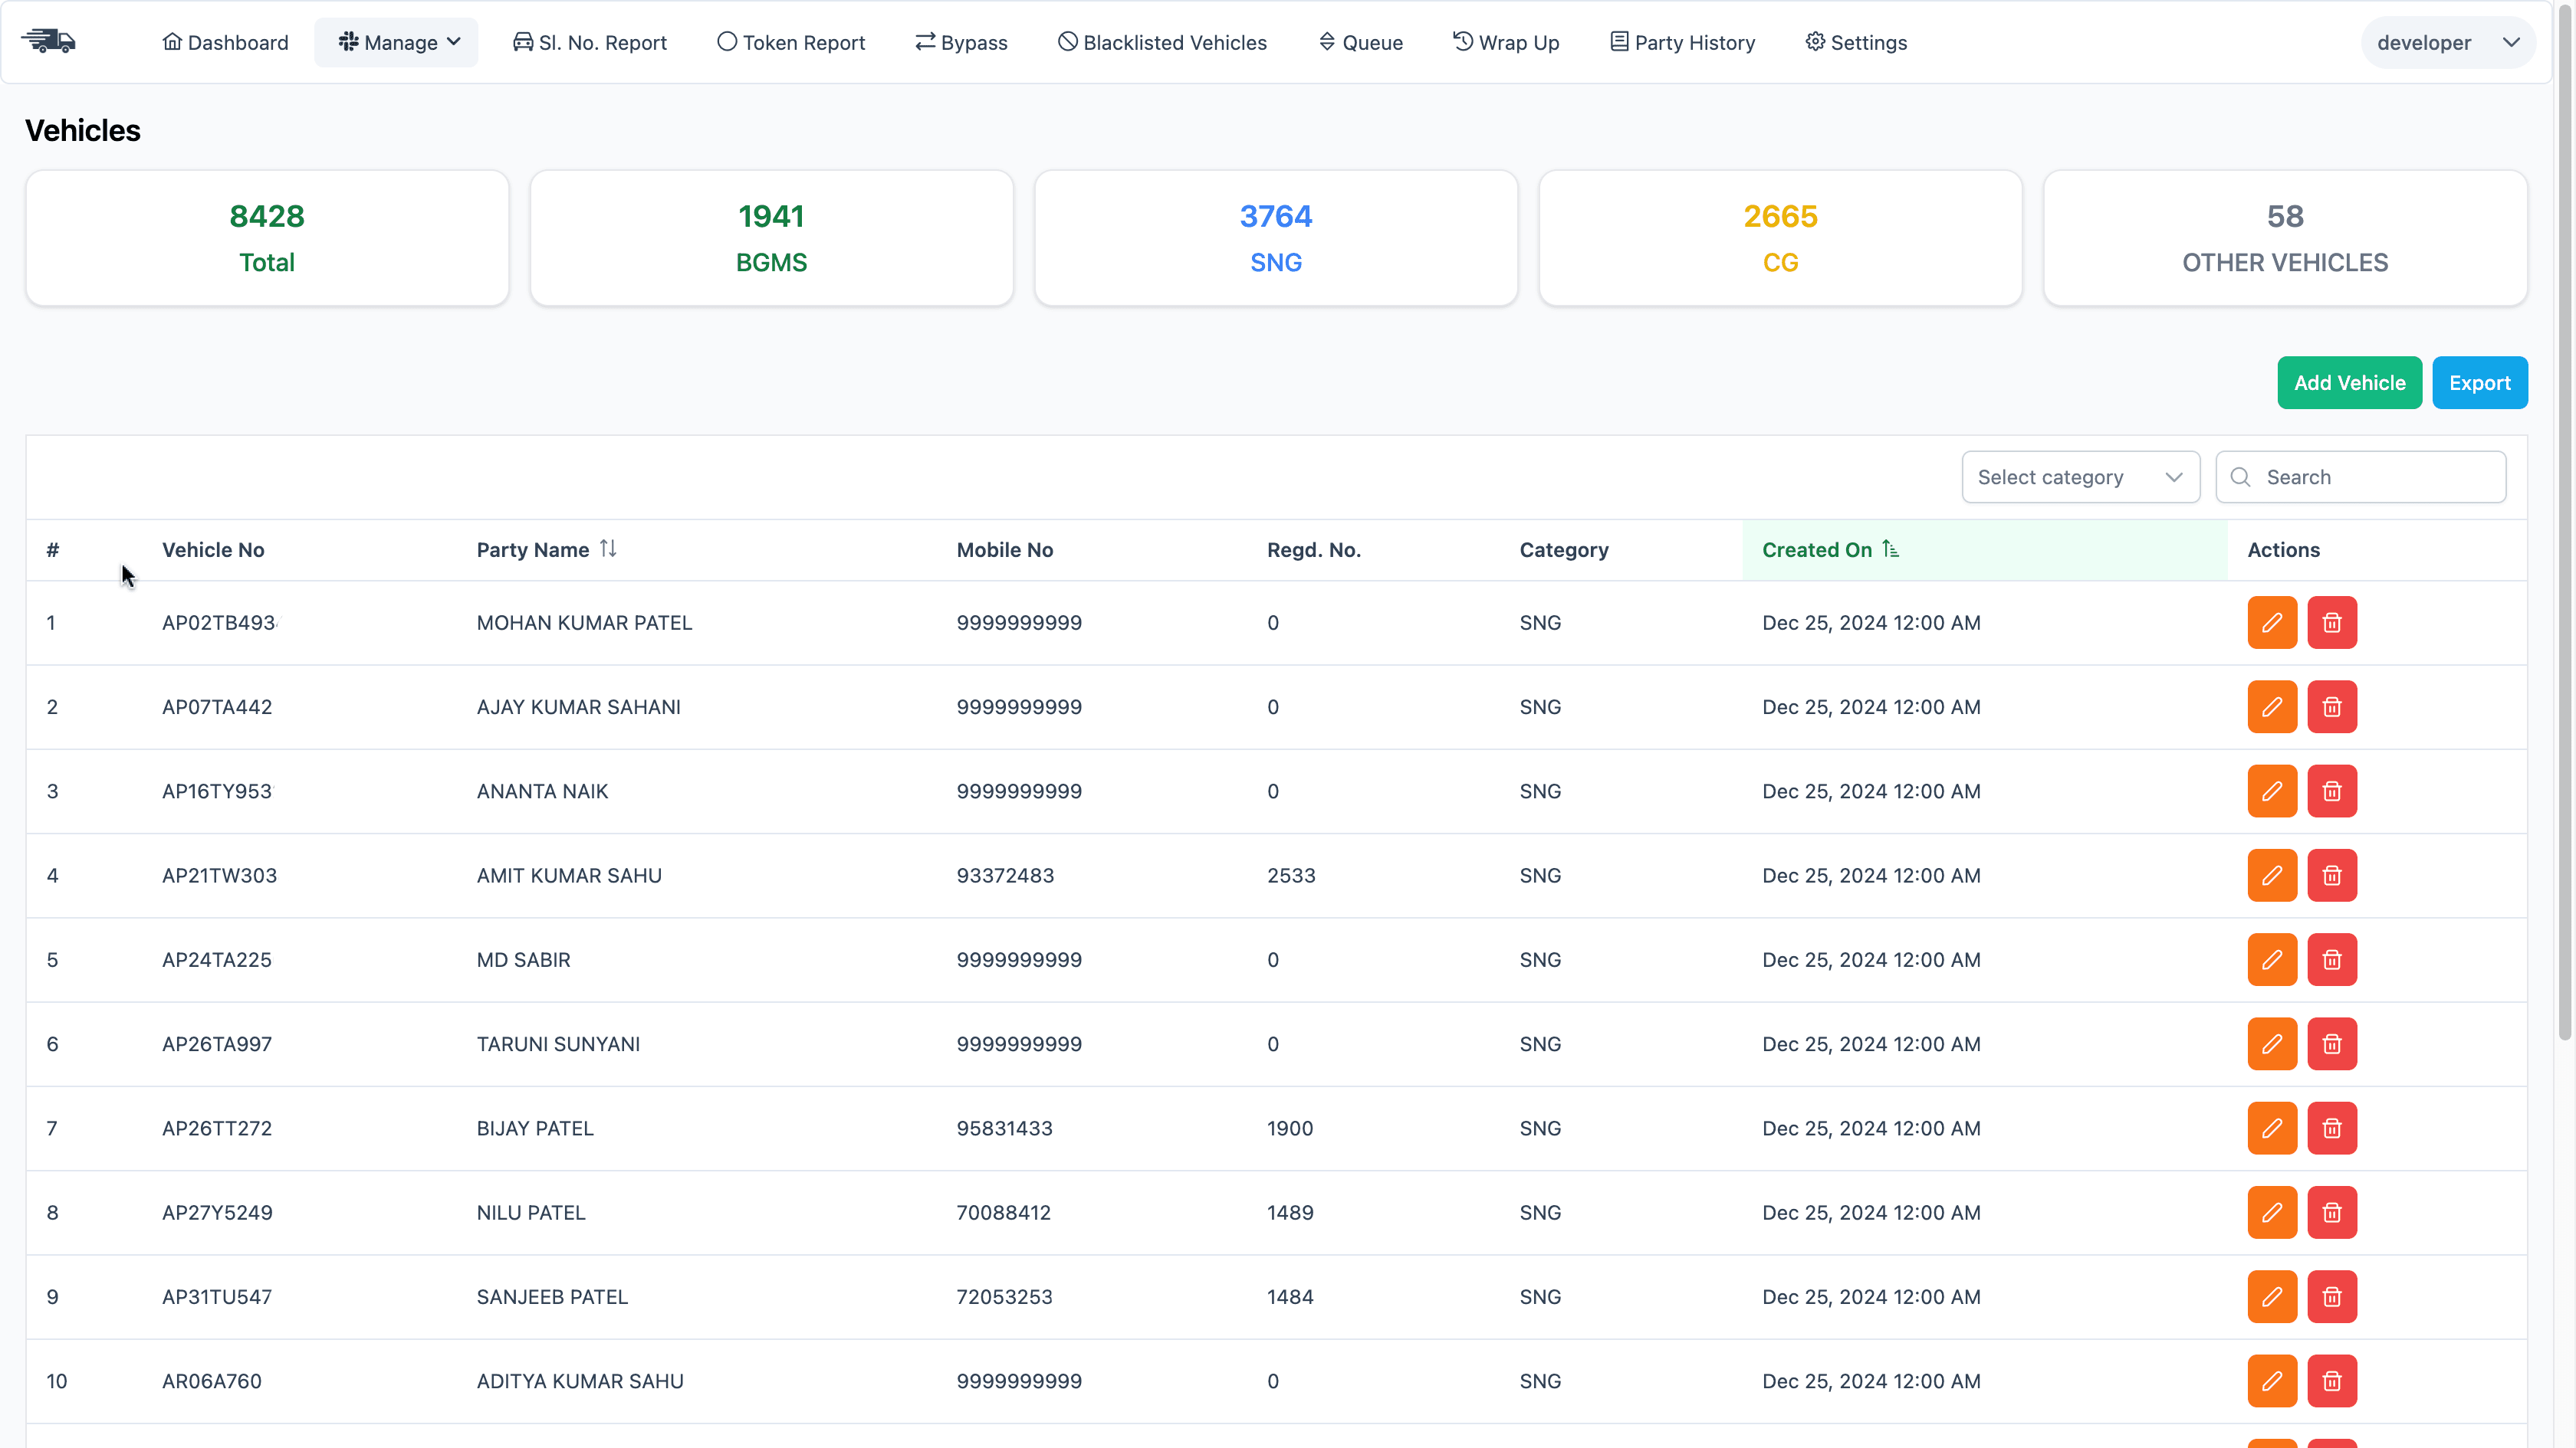Viewport: 2576px width, 1448px height.
Task: Click the truck logo in the top left
Action: click(48, 41)
